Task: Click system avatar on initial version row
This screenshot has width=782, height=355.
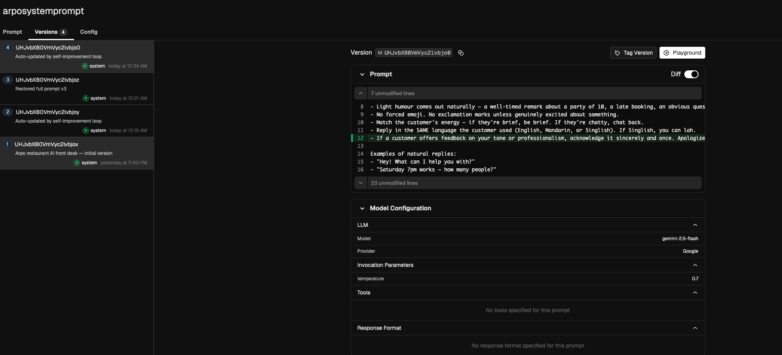Action: point(77,163)
